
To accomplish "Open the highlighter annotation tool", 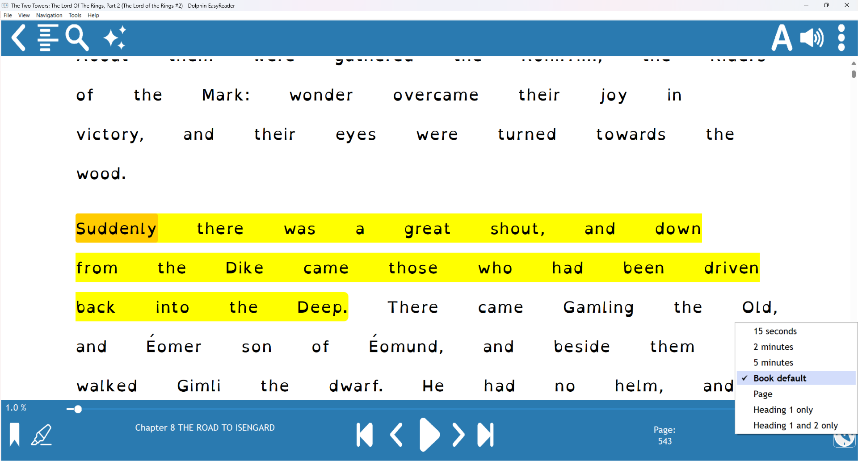I will (42, 435).
